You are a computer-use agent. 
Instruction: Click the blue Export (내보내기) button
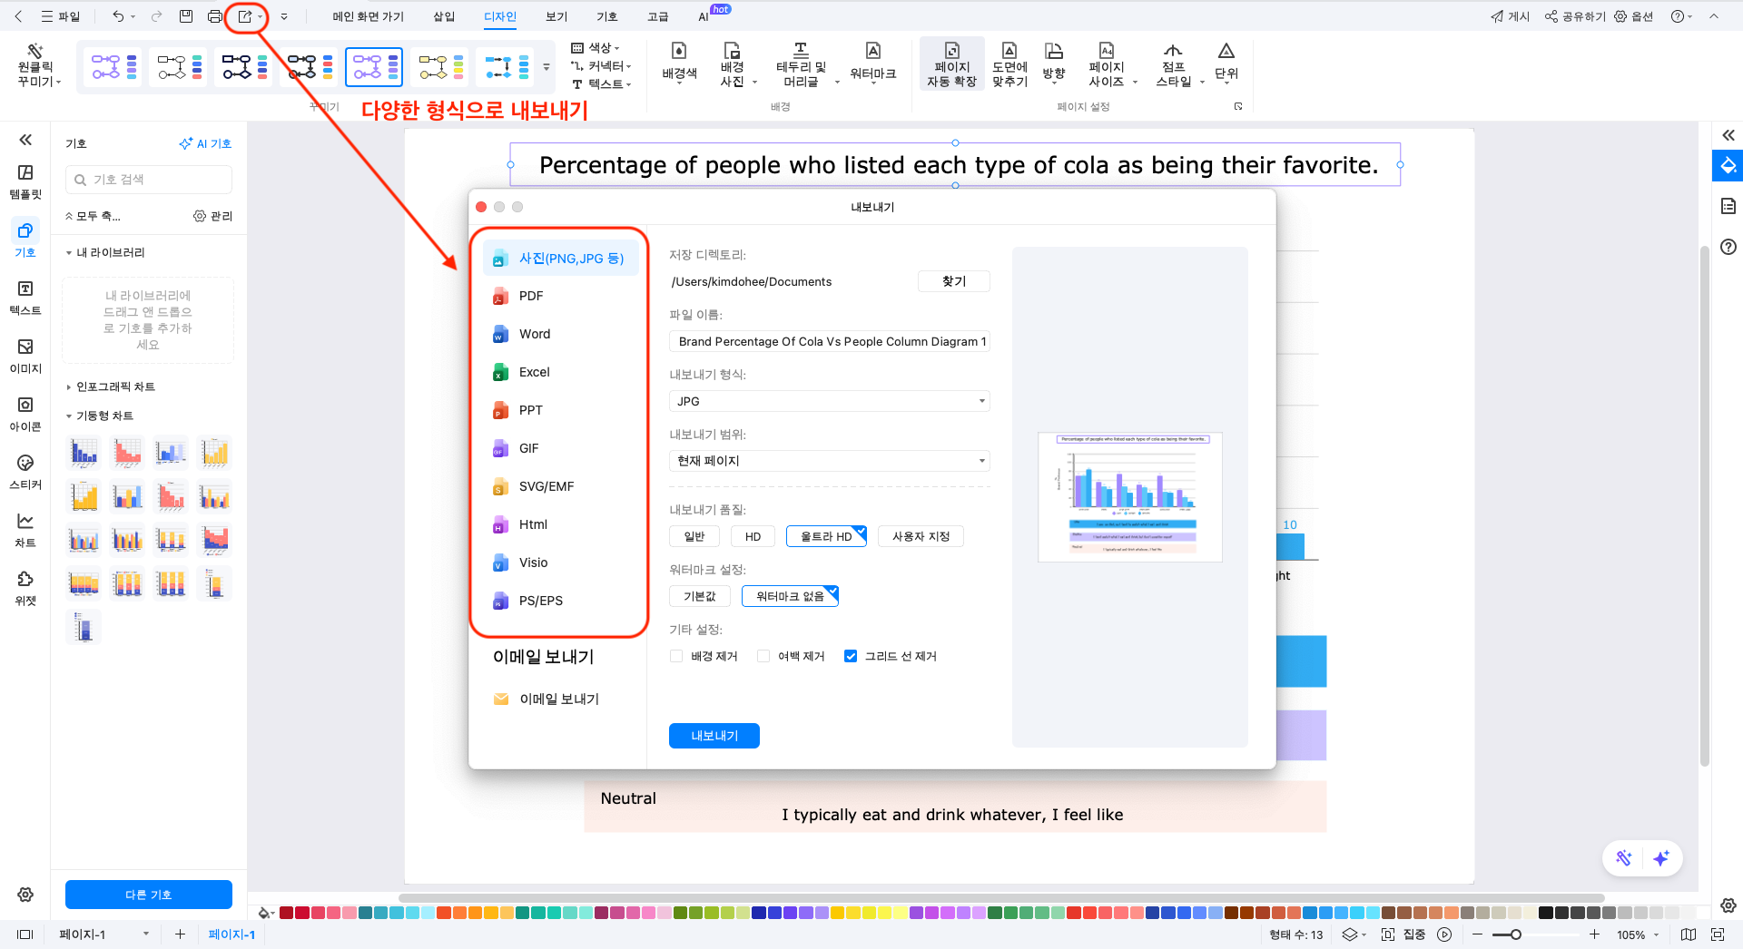pos(714,736)
